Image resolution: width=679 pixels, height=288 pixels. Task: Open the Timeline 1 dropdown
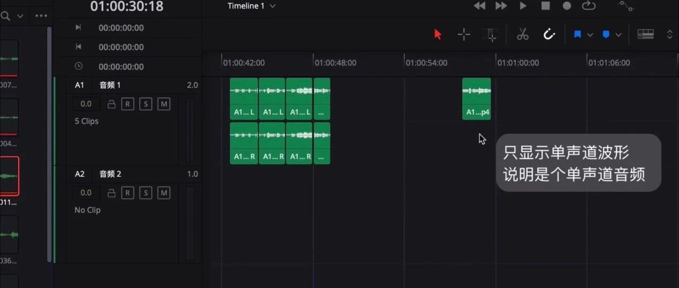[251, 6]
